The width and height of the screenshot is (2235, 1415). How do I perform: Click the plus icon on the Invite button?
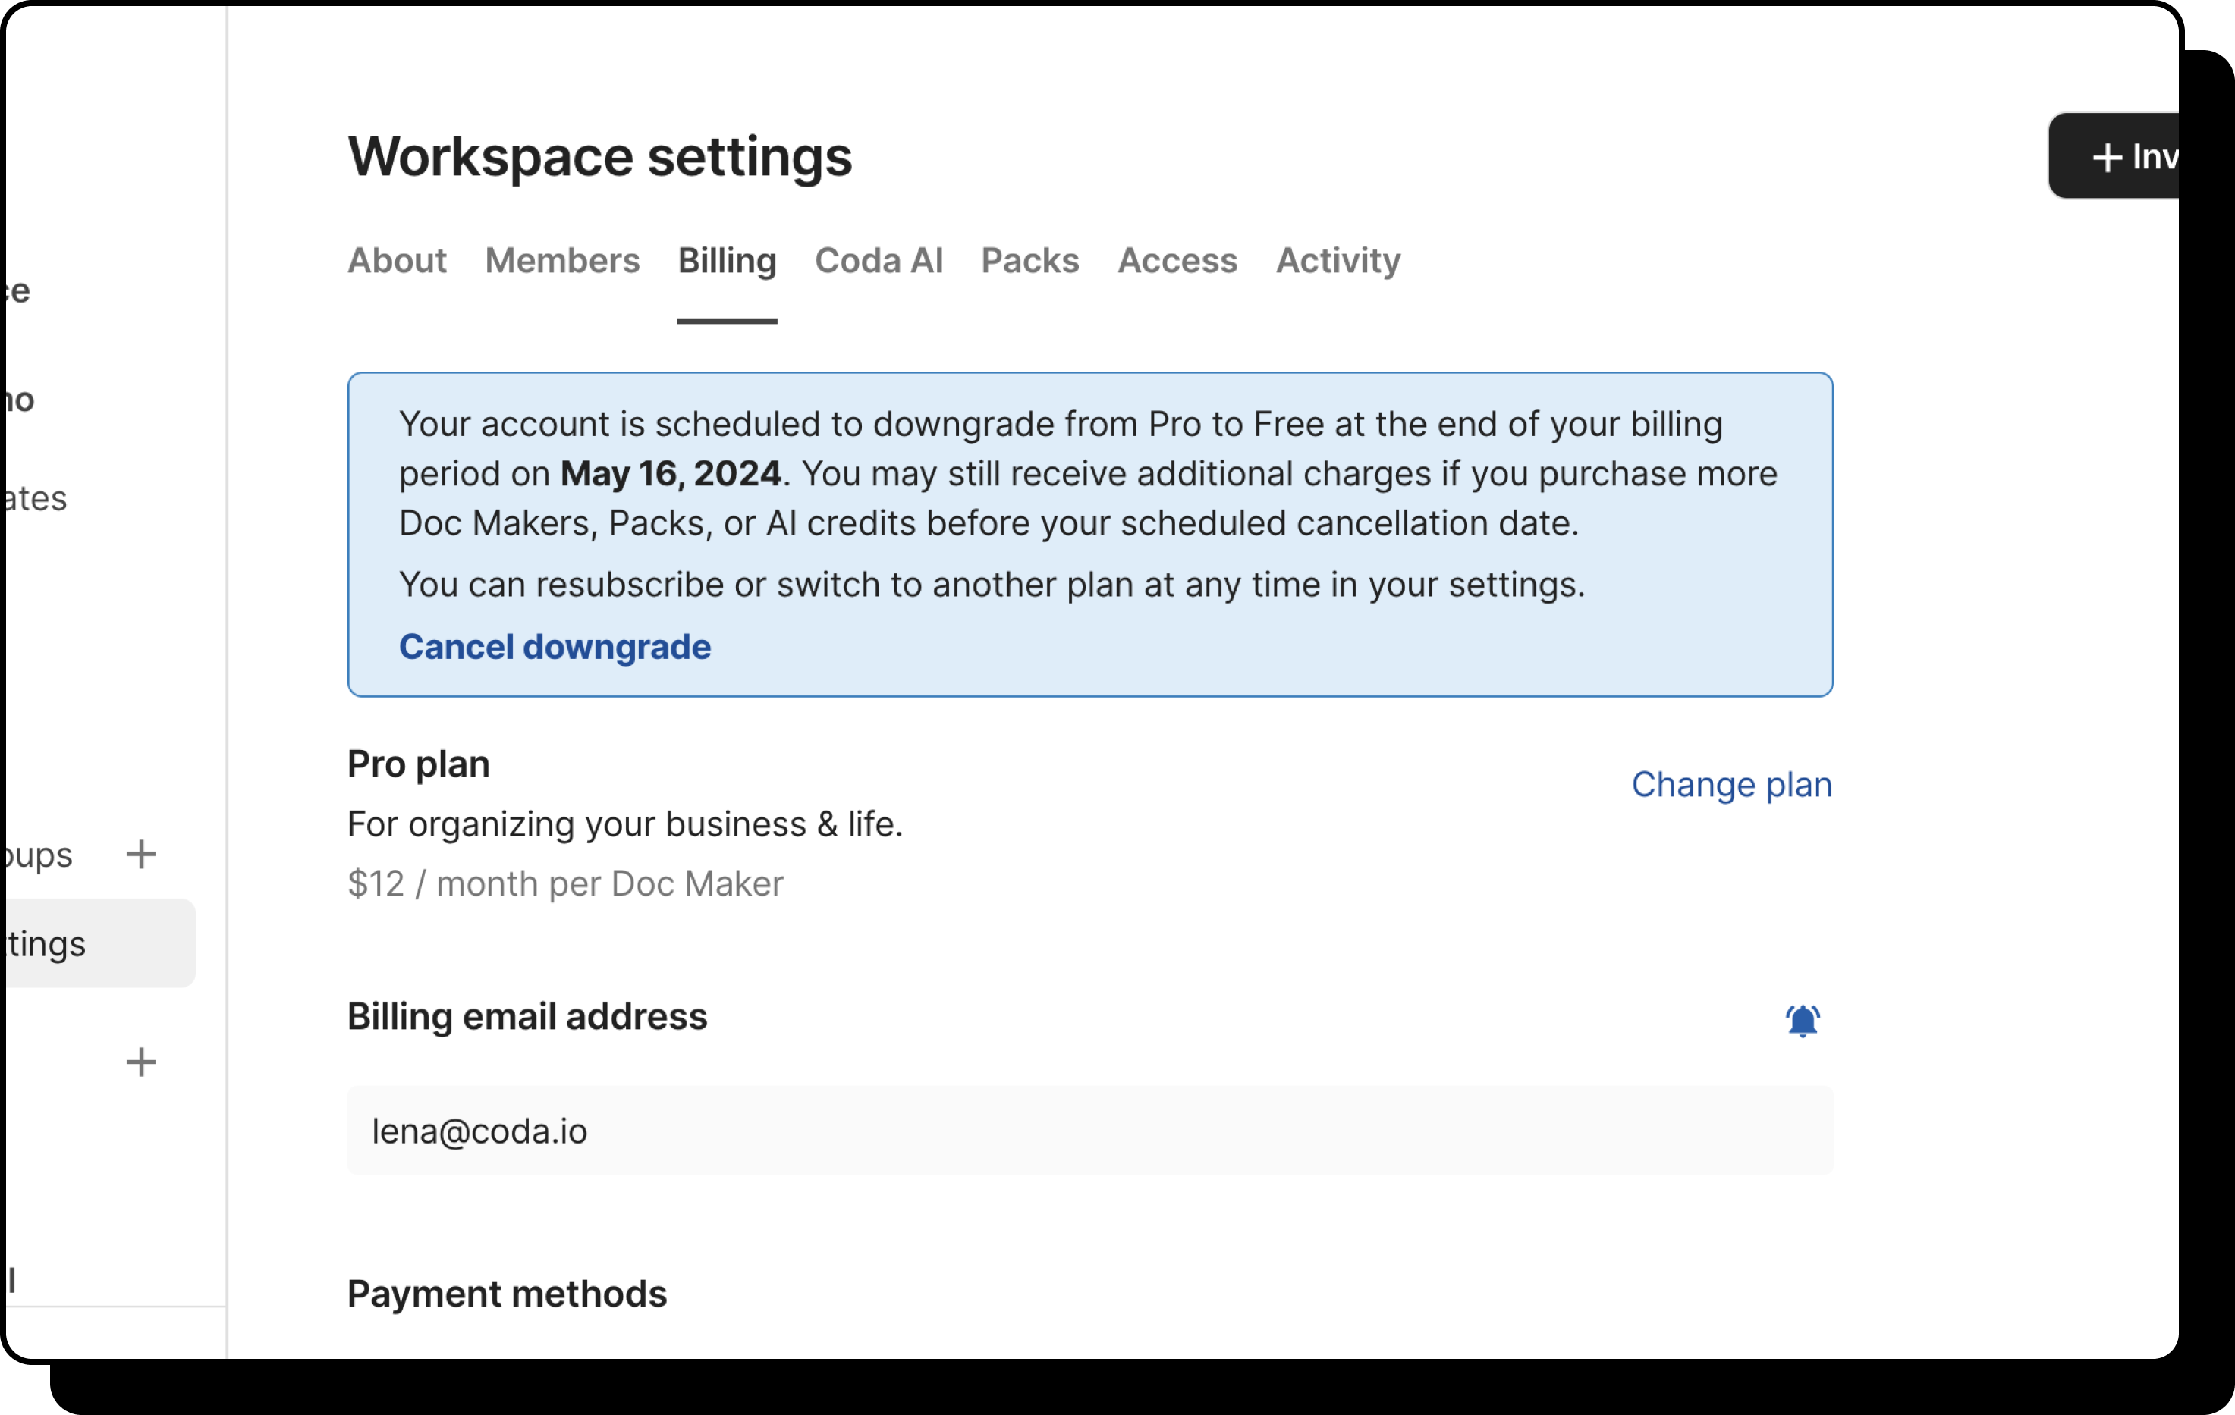(x=2107, y=156)
